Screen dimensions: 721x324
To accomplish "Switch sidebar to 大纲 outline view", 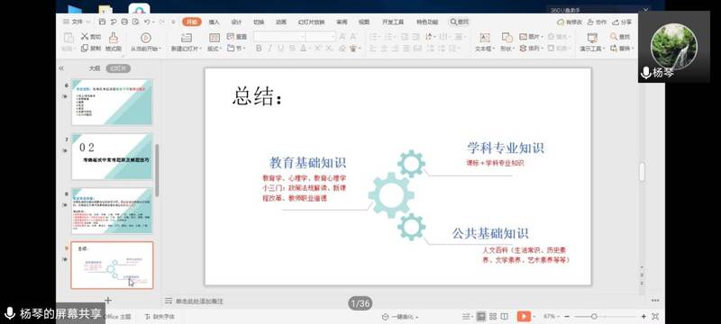I will (95, 68).
